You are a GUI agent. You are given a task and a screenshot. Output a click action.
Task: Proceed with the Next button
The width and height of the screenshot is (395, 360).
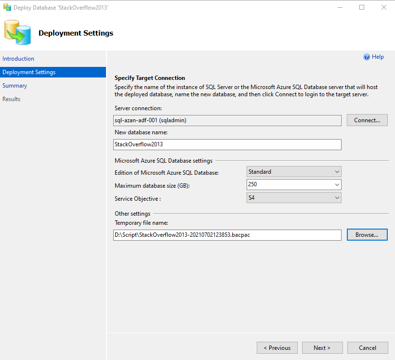coord(322,348)
